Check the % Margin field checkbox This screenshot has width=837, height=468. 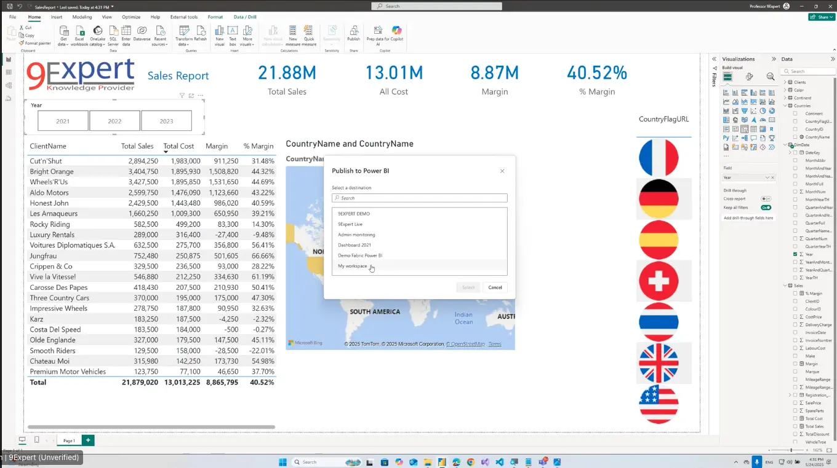(795, 294)
